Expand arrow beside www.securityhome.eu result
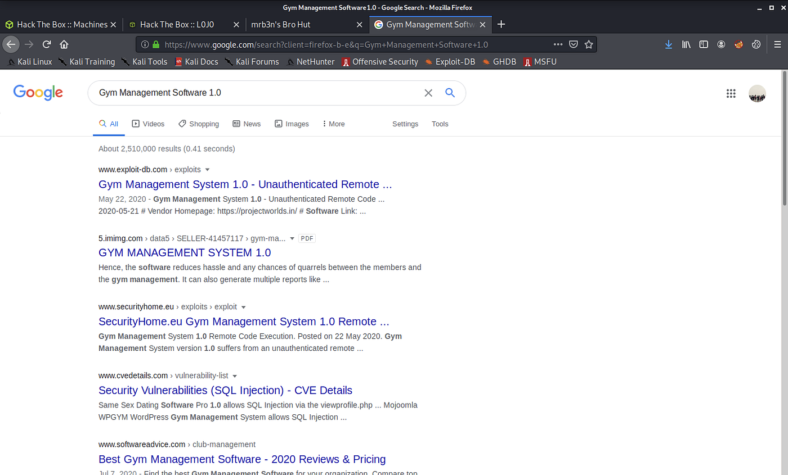788x475 pixels. pyautogui.click(x=244, y=307)
